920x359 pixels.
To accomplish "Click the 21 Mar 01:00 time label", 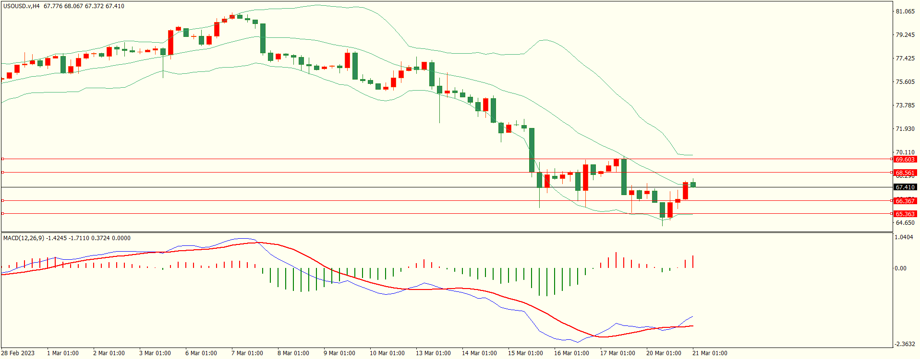I will [x=710, y=353].
